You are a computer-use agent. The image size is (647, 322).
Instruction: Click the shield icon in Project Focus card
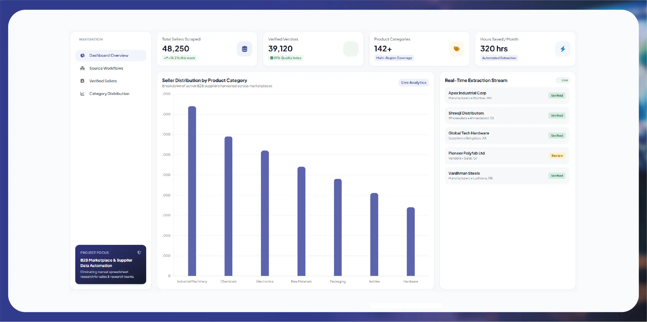139,252
